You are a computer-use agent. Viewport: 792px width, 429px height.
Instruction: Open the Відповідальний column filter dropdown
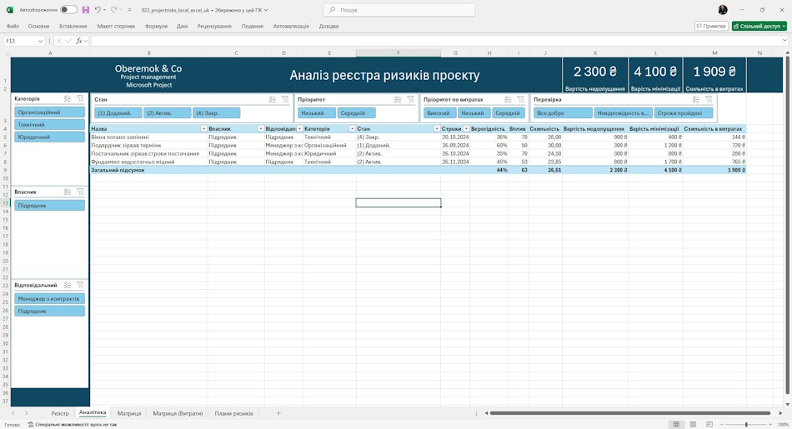[299, 128]
